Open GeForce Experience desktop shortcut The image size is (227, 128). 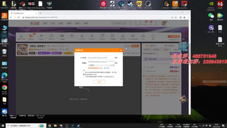211,6
